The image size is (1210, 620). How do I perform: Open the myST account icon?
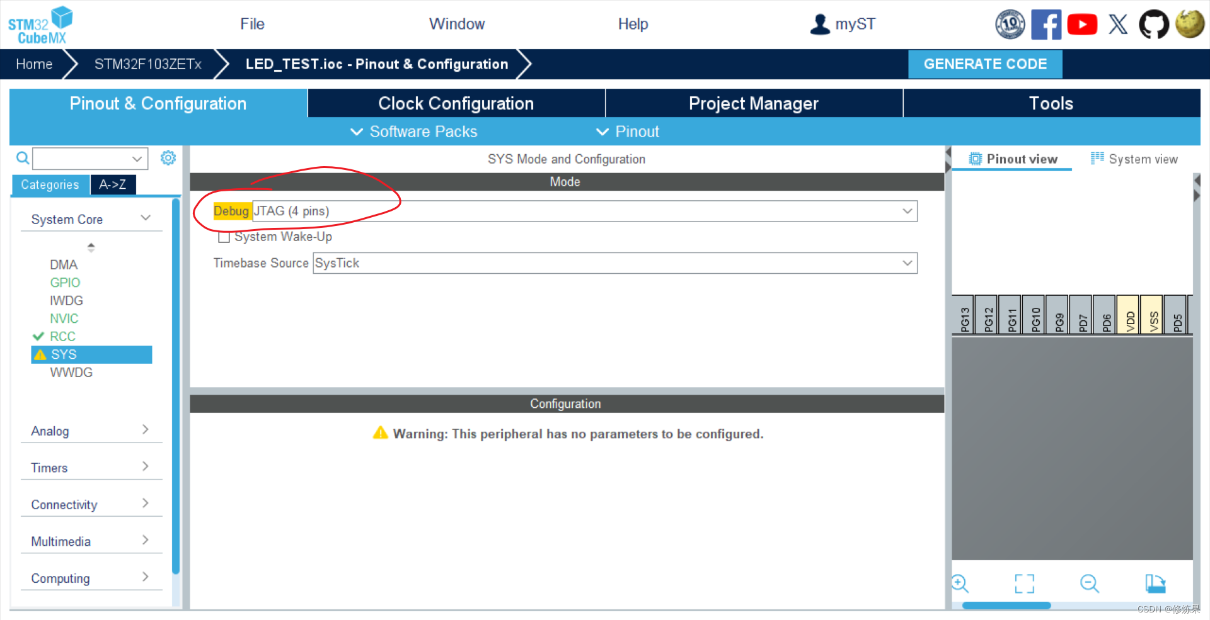coord(819,24)
